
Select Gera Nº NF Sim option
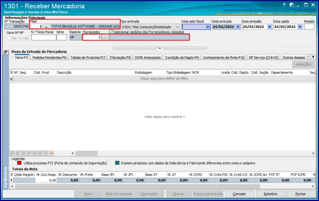coord(9,38)
